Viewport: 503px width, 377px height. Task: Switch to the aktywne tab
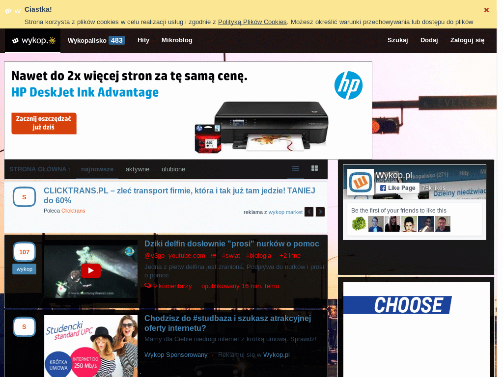tap(138, 169)
